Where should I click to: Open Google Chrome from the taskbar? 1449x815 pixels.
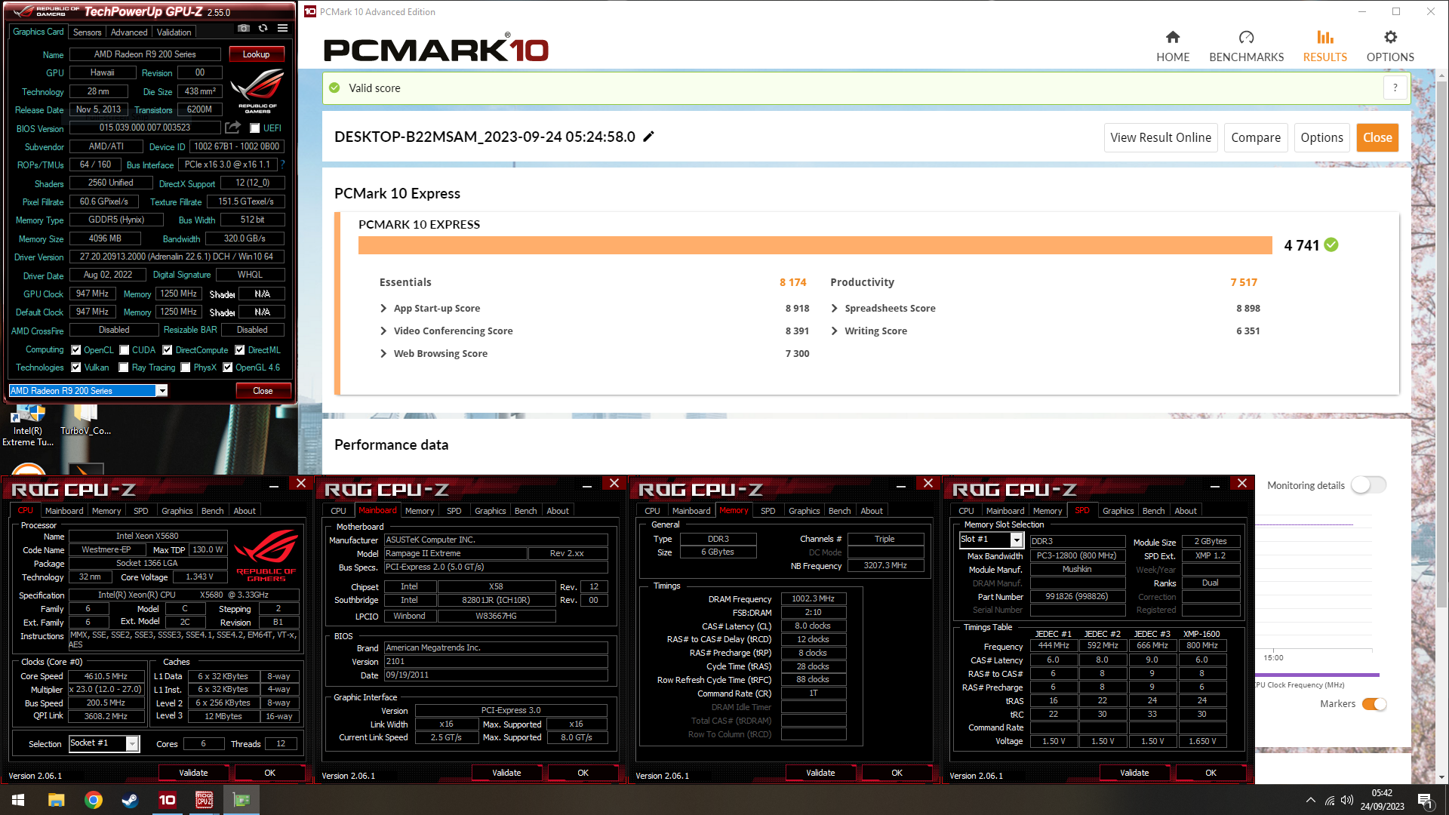pyautogui.click(x=94, y=800)
